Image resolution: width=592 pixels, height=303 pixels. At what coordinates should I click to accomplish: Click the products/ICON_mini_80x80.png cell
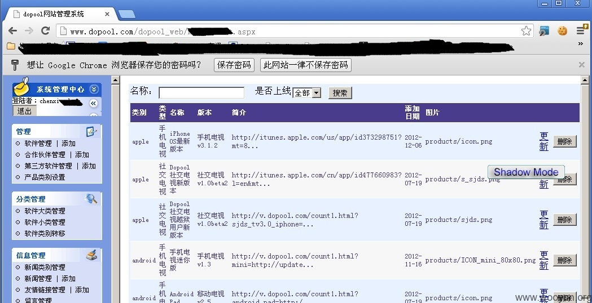[x=480, y=260]
